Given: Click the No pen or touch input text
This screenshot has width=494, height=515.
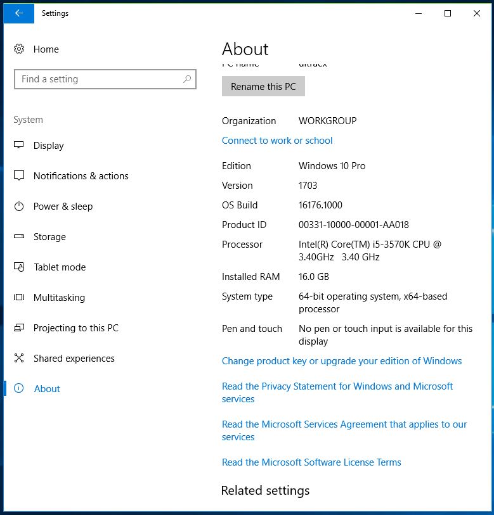Looking at the screenshot, I should pos(386,335).
